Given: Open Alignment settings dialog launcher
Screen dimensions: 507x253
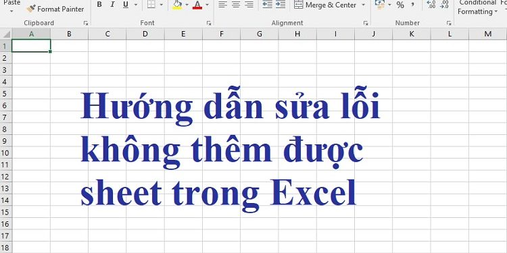Looking at the screenshot, I should coord(366,23).
